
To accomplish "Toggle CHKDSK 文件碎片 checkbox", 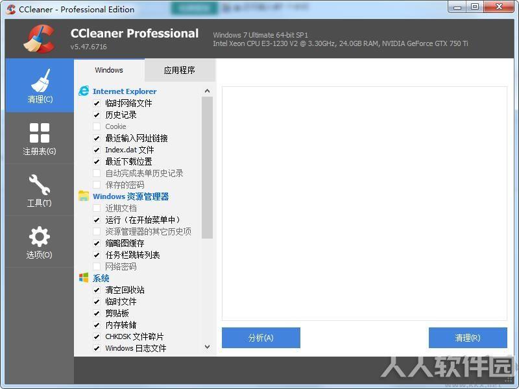I will (97, 336).
